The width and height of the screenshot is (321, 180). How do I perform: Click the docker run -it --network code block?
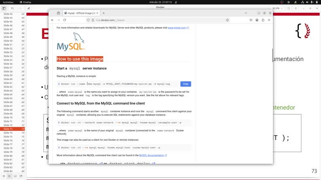[x=124, y=122]
